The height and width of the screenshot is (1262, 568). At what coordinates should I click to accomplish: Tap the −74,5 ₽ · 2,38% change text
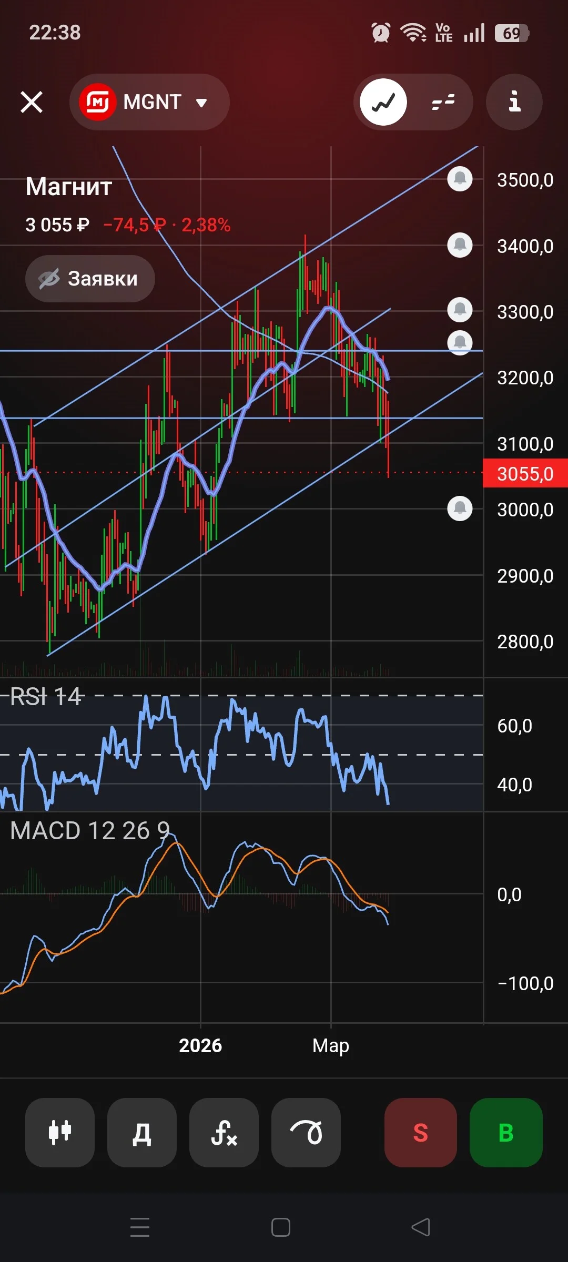167,225
